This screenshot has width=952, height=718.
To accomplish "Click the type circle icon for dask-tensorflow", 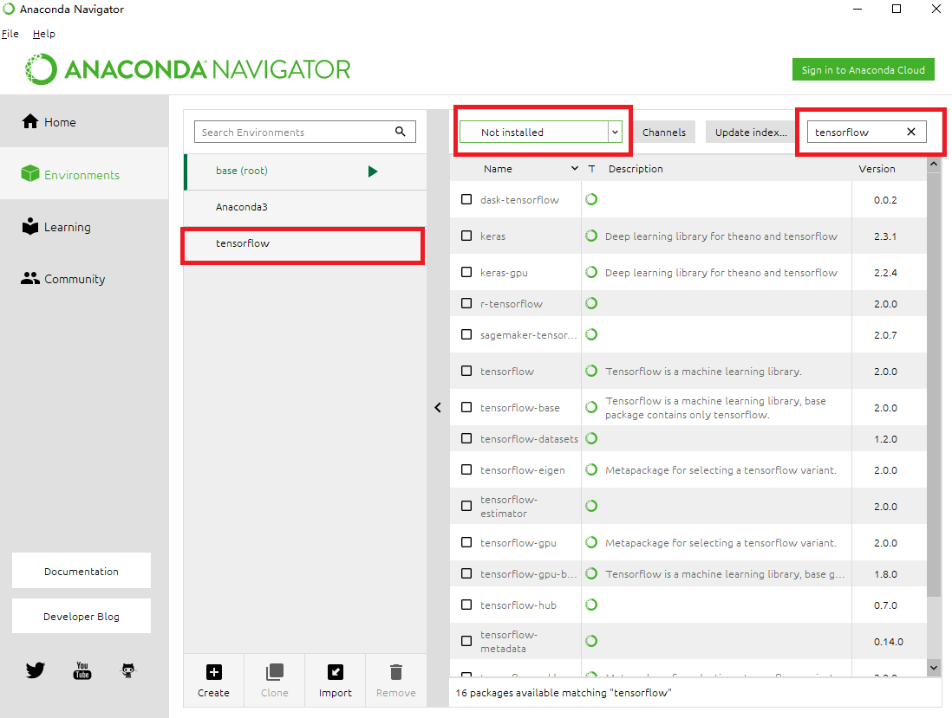I will point(591,199).
